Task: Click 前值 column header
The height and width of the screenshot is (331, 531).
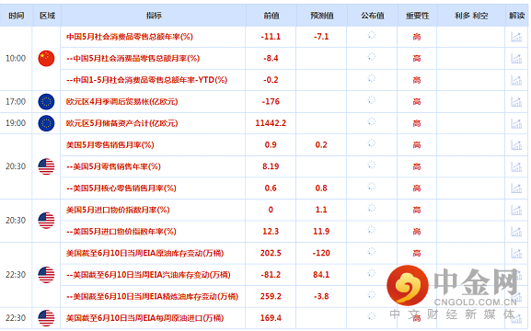Action: [x=271, y=16]
